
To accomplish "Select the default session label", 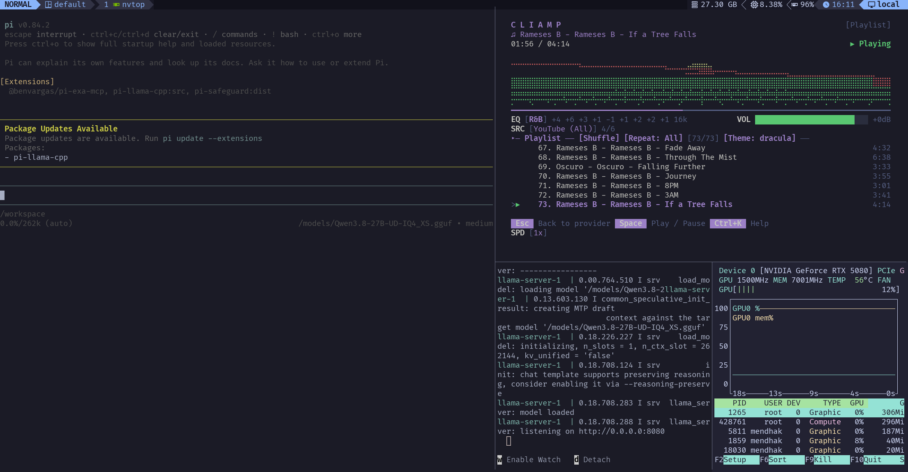I will [70, 5].
